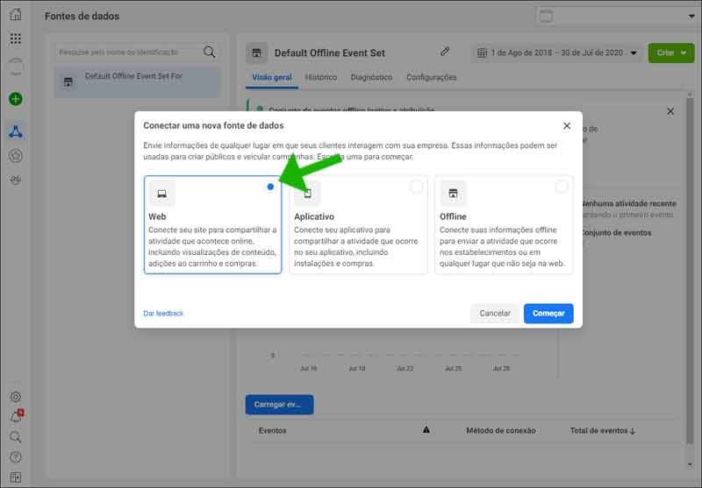
Task: Open settings gear icon in sidebar
Action: [x=16, y=396]
